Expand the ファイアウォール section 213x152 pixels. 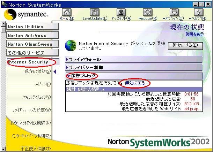pos(134,59)
